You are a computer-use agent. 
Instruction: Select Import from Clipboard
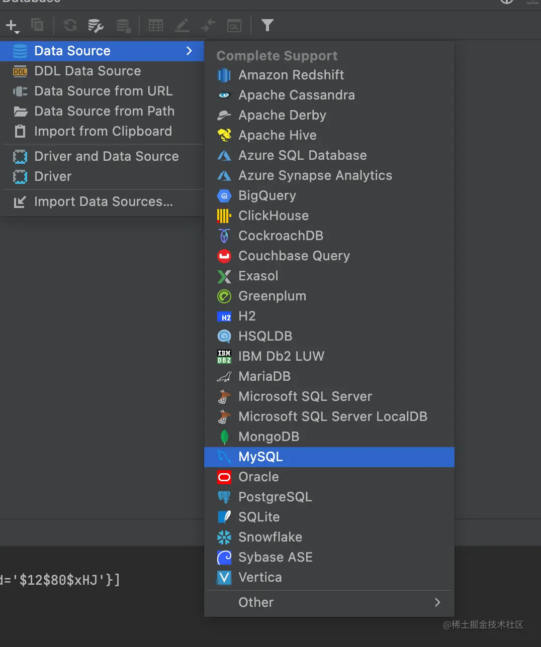click(102, 131)
